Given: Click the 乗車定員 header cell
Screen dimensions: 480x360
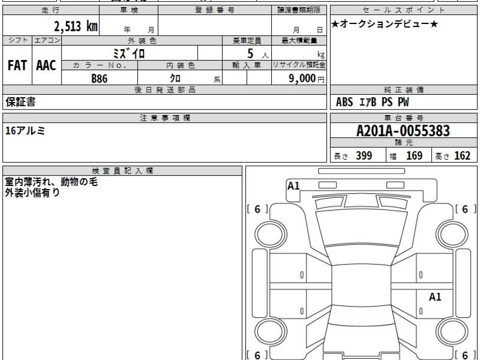Looking at the screenshot, I should tap(247, 40).
